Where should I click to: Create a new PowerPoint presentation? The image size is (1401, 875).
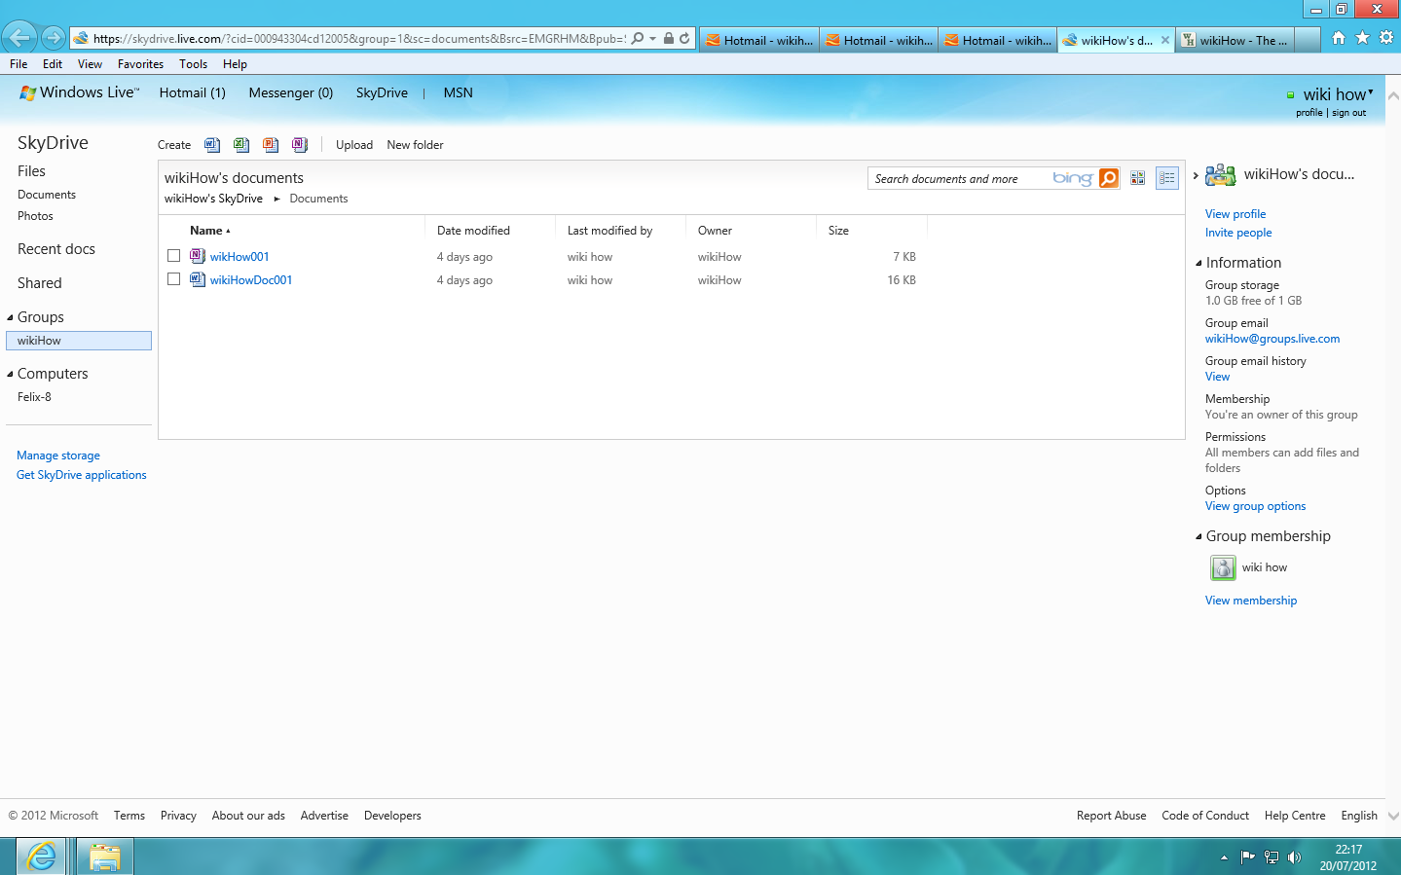click(x=271, y=145)
